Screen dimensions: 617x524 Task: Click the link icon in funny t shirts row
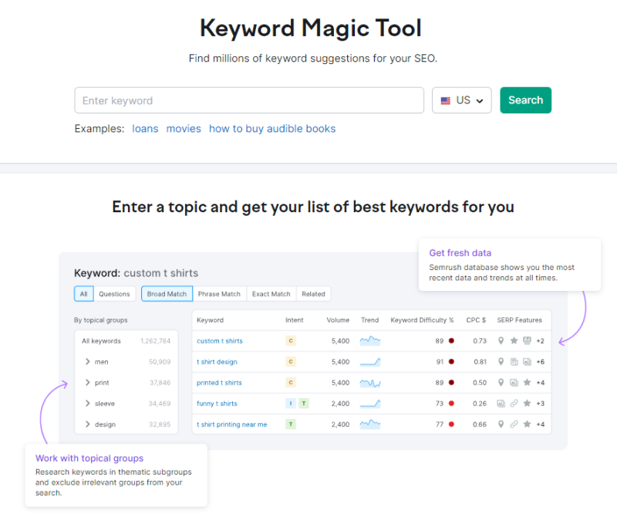514,403
